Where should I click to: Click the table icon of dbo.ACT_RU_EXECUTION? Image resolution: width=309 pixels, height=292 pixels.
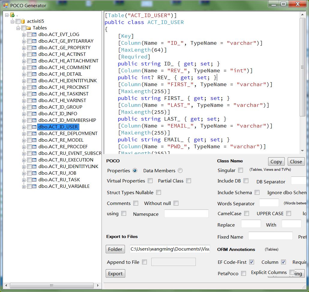coord(34,160)
